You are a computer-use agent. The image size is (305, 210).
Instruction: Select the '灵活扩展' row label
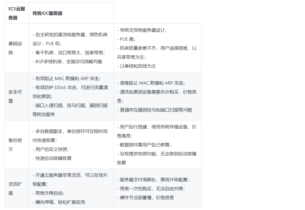tap(15, 188)
